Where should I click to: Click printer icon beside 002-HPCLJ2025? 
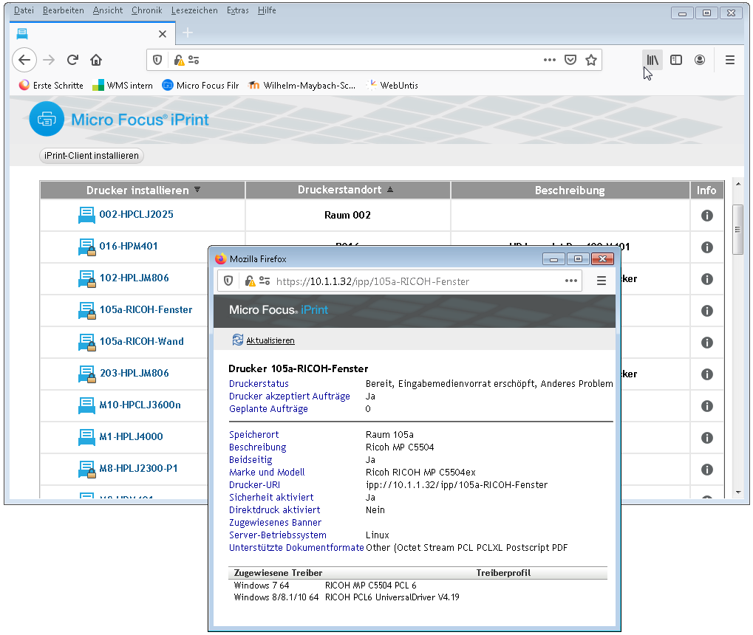pyautogui.click(x=86, y=215)
